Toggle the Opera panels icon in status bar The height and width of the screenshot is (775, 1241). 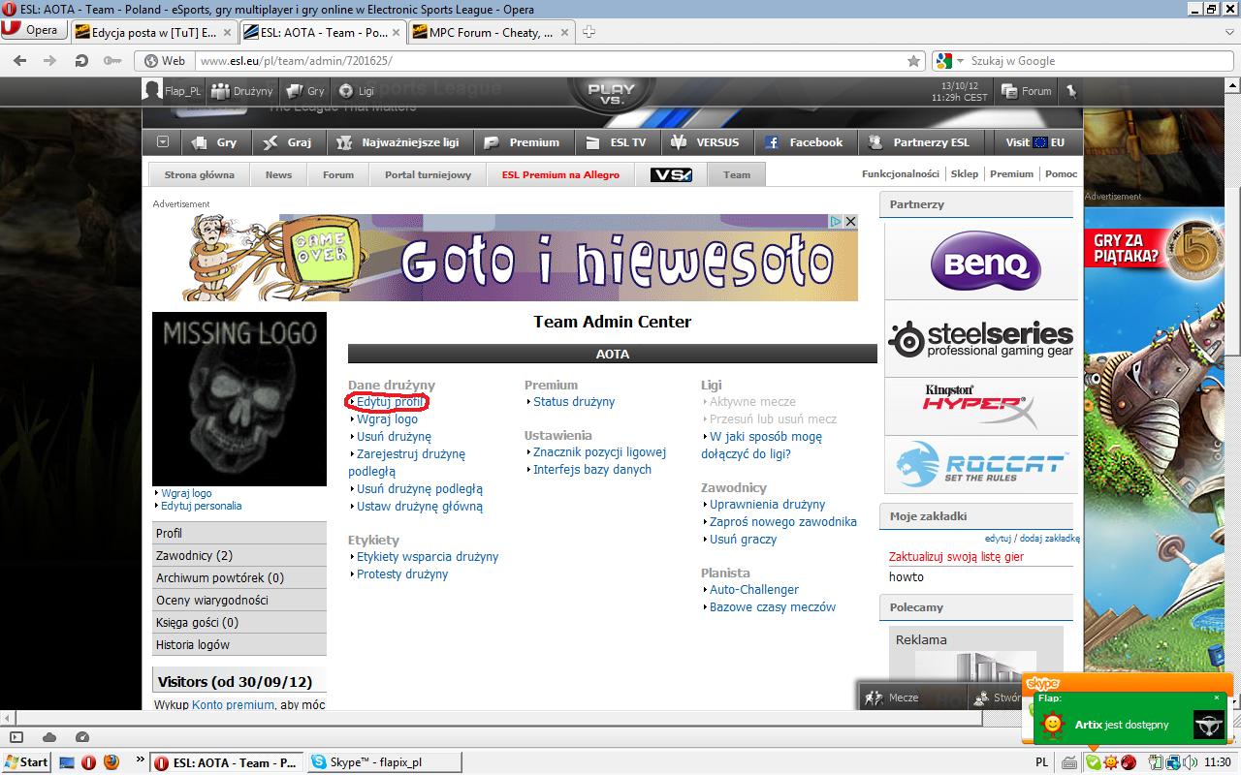tap(16, 737)
